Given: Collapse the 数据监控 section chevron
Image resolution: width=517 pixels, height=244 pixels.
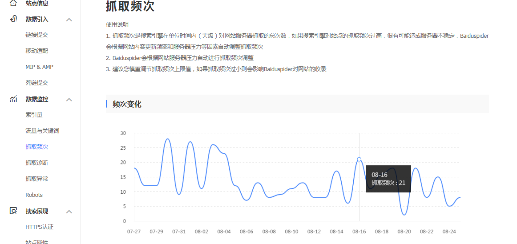Looking at the screenshot, I should [69, 100].
